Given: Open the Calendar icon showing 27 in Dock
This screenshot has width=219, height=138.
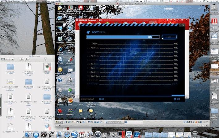Looking at the screenshot, I should 82,135.
